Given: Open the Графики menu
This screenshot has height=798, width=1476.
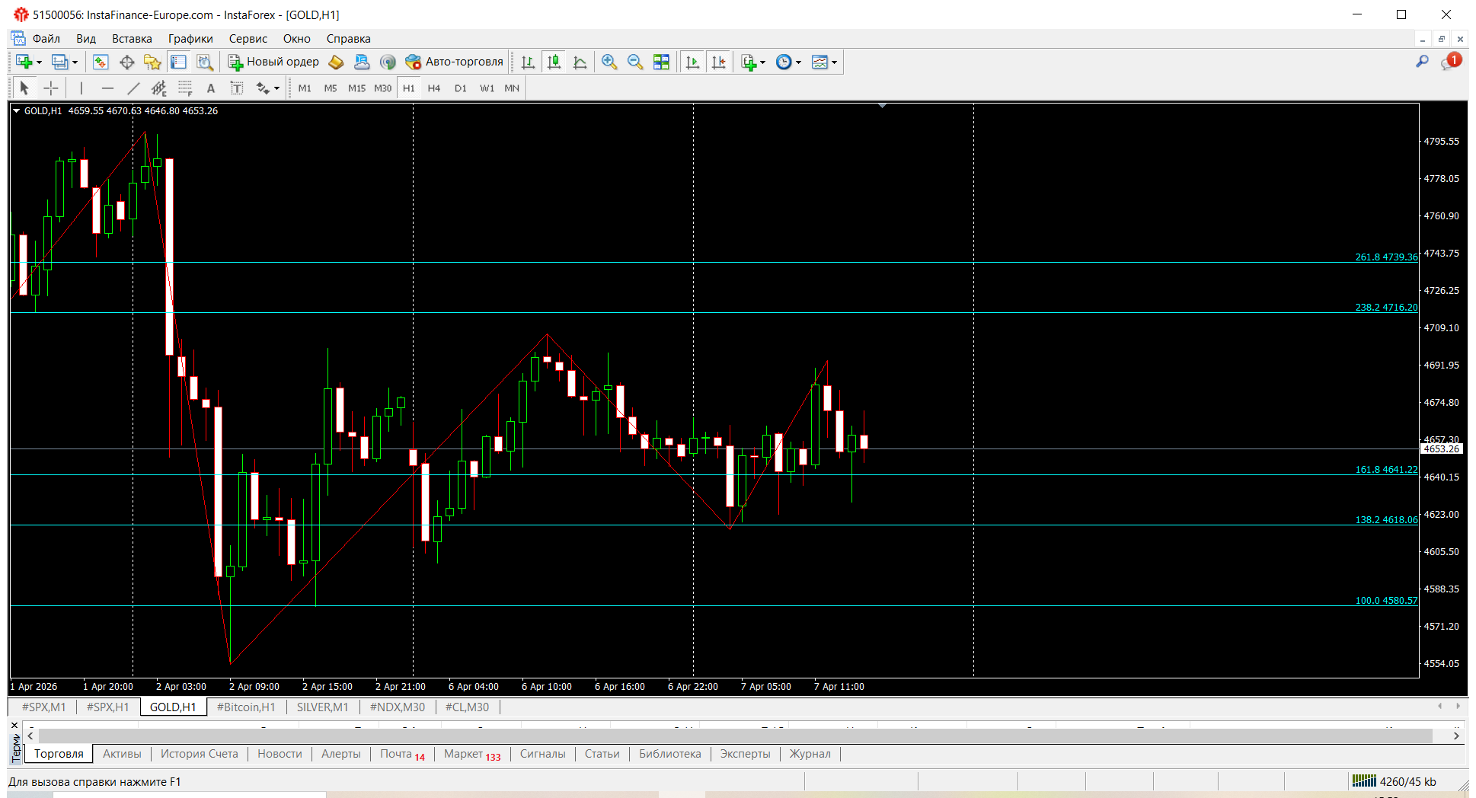Looking at the screenshot, I should 190,39.
